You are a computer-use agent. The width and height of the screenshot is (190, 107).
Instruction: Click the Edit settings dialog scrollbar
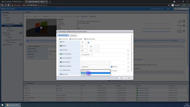[132, 53]
